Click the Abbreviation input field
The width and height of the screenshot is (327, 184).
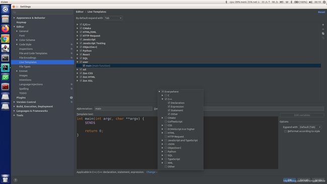click(x=123, y=109)
